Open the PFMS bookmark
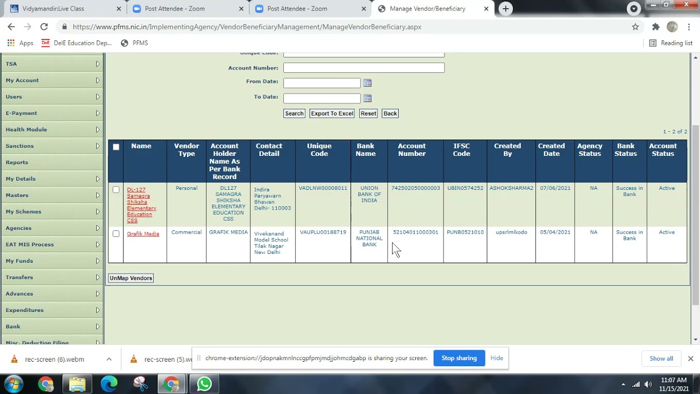The image size is (700, 394). point(135,43)
